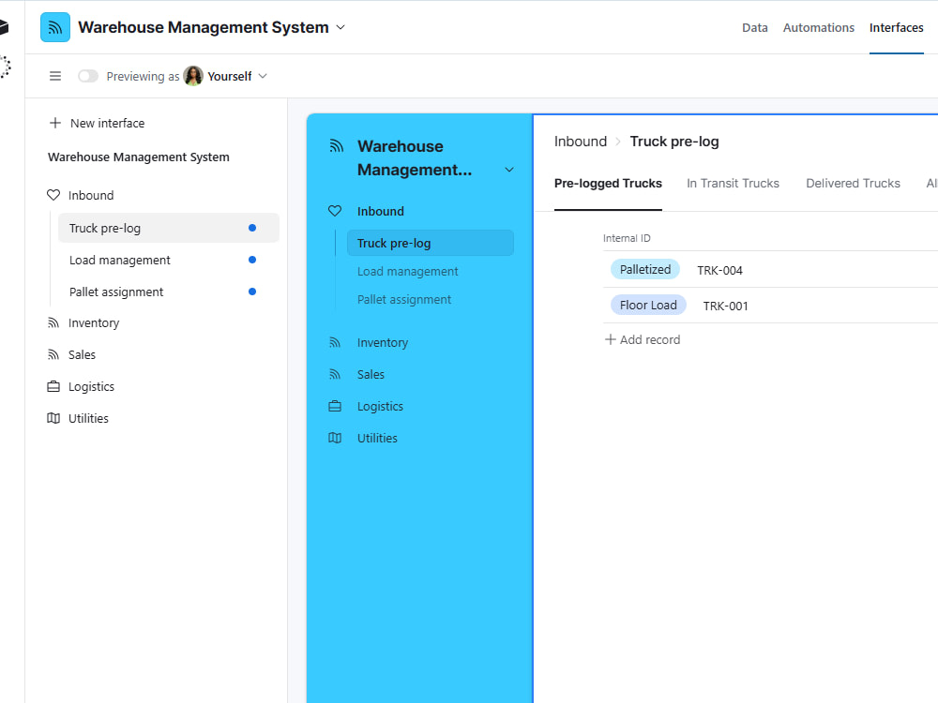Toggle the Previewing as switch

[88, 76]
